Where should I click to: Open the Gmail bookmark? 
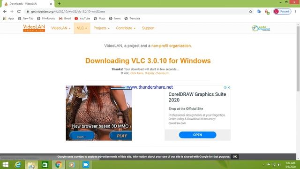(x=65, y=18)
